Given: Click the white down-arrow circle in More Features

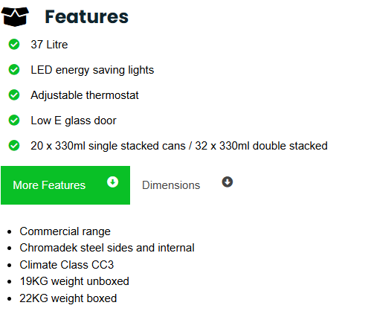Looking at the screenshot, I should click(112, 182).
